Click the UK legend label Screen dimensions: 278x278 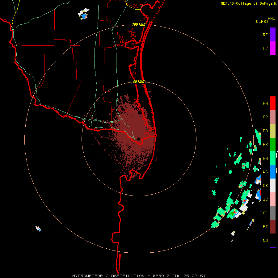point(265,48)
